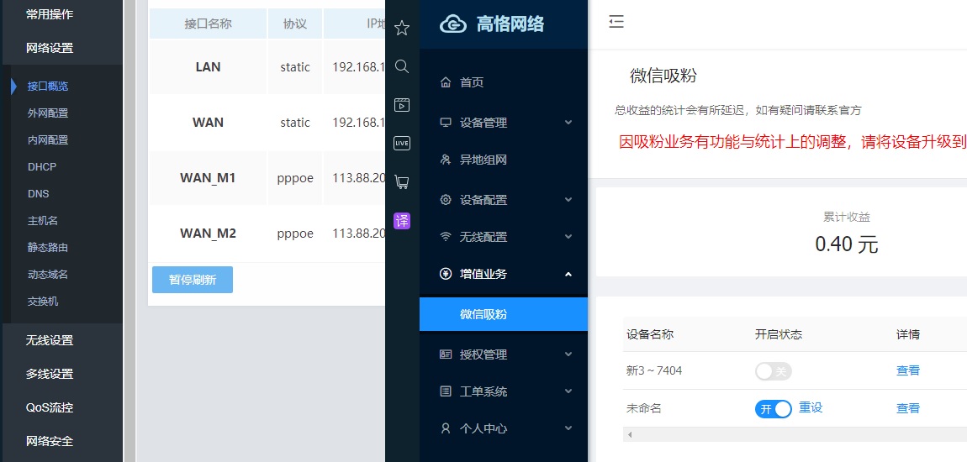The image size is (967, 462).
Task: Open the purple translate icon
Action: (x=401, y=221)
